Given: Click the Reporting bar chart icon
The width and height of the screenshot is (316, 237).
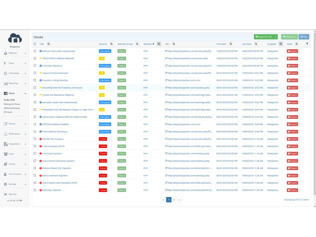Looking at the screenshot, I should (x=6, y=83).
